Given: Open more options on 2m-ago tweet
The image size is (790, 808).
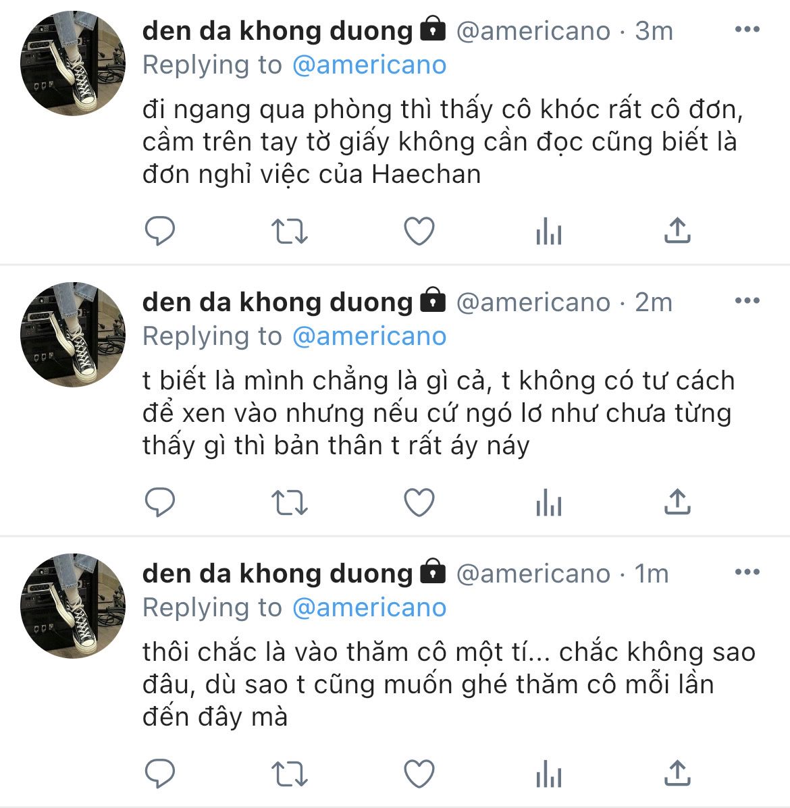Looking at the screenshot, I should [x=747, y=301].
